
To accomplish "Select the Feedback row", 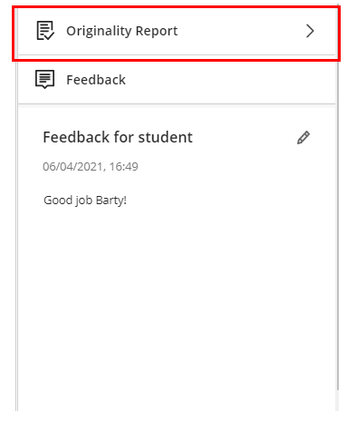I will coord(177,80).
